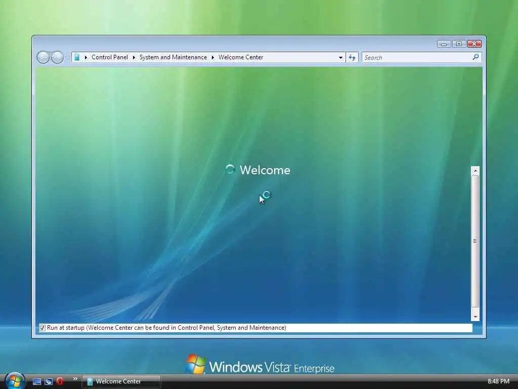Click the taskbar clock showing 8:48 PM
This screenshot has height=389, width=518.
coord(498,381)
